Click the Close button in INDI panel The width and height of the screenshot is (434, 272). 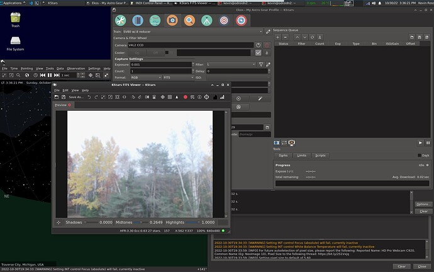422,266
